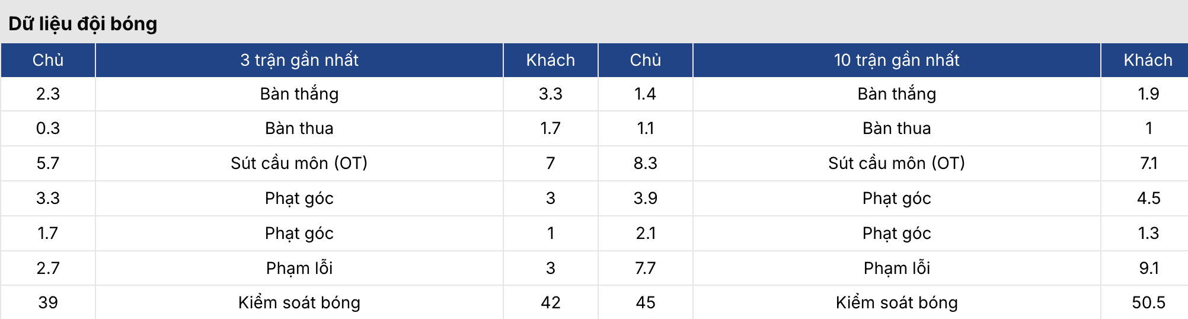Image resolution: width=1188 pixels, height=319 pixels.
Task: Click "Phạm lỗi" row label in 3 trận gần nhất
Action: (x=299, y=268)
